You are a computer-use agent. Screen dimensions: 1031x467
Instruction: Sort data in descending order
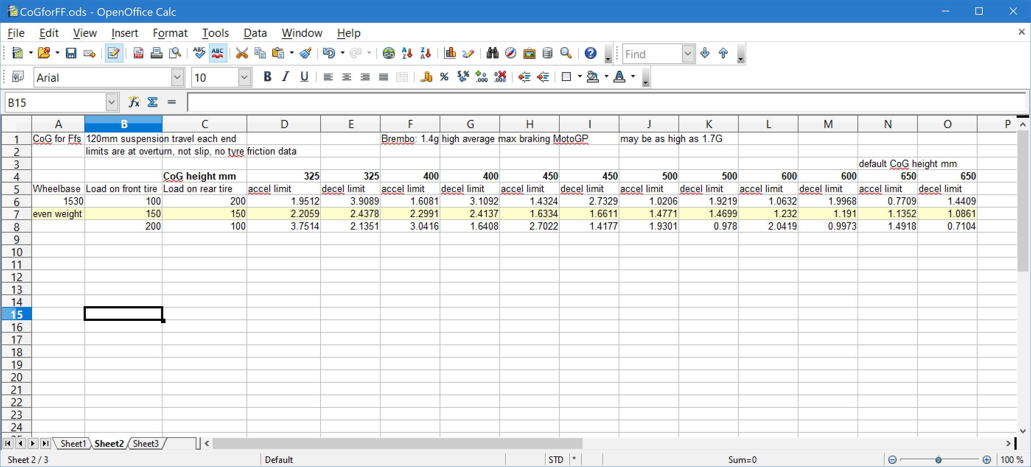pyautogui.click(x=426, y=53)
